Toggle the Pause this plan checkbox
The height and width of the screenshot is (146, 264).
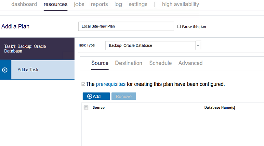pos(179,27)
